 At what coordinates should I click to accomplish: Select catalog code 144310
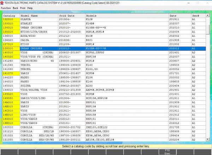point(11,82)
